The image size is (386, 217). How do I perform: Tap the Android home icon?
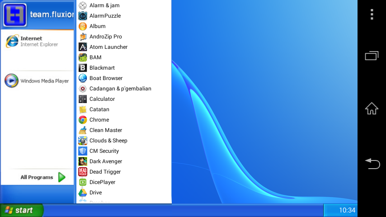point(372,108)
